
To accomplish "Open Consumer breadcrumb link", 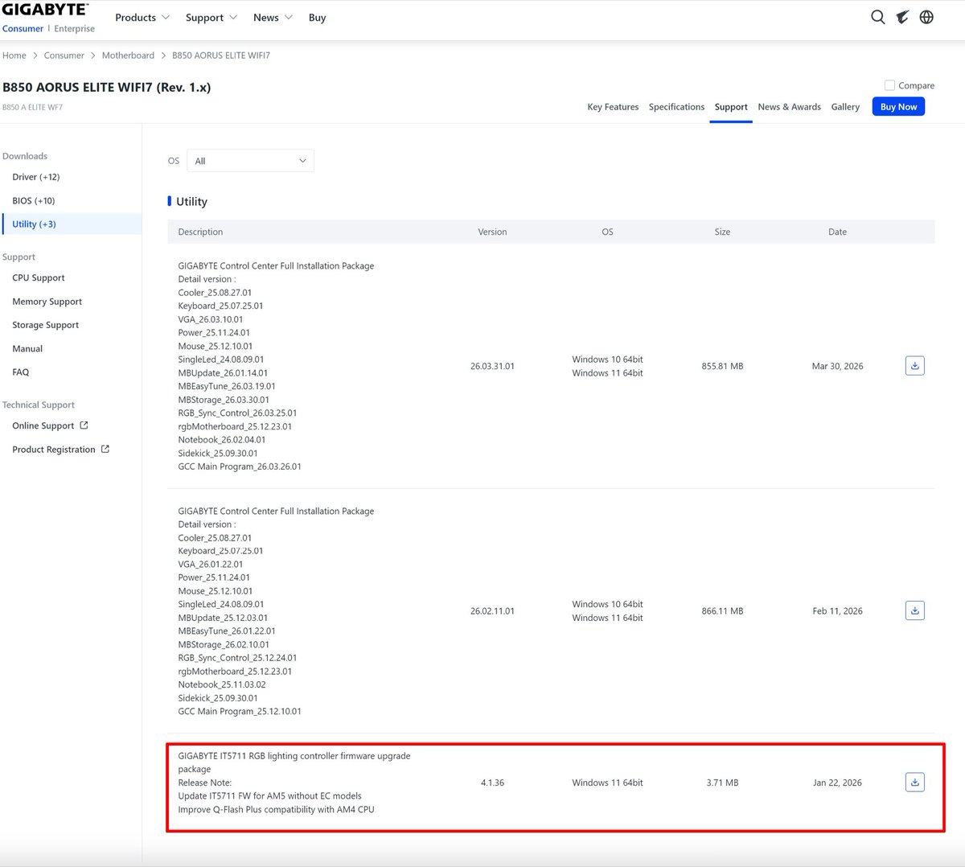I will tap(64, 55).
